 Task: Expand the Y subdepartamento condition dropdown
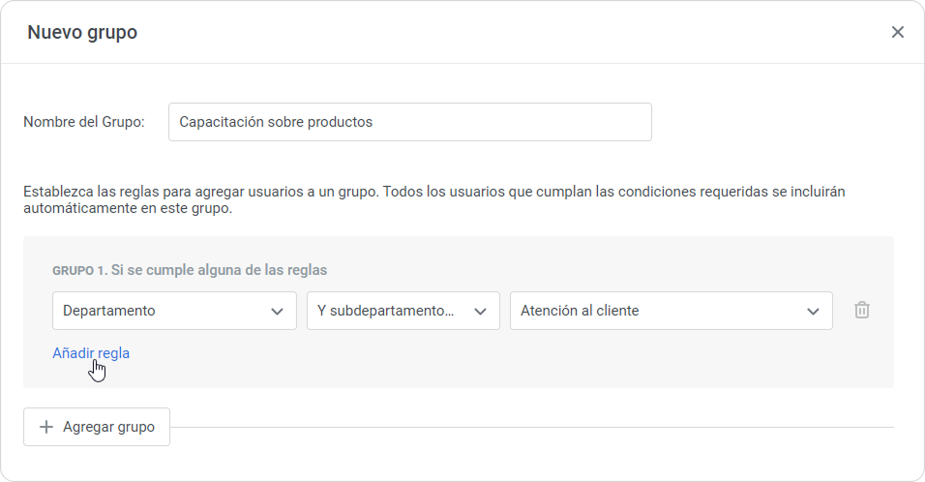point(387,311)
